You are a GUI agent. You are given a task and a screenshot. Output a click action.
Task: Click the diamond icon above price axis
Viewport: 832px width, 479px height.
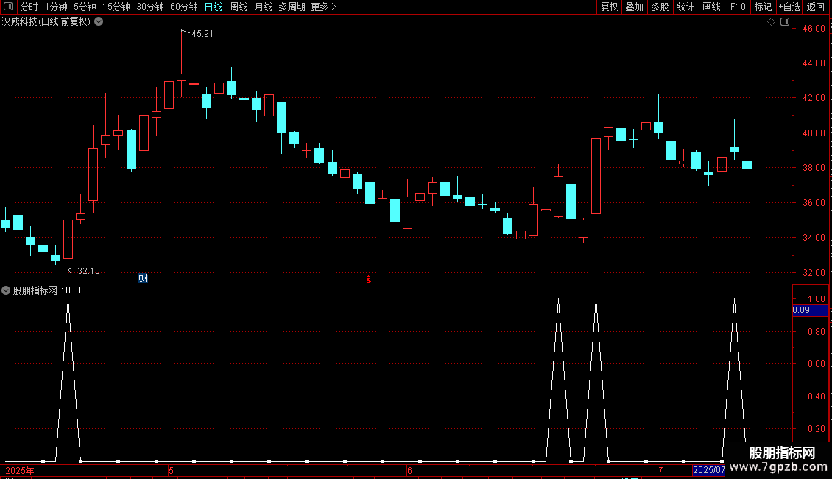click(x=772, y=22)
